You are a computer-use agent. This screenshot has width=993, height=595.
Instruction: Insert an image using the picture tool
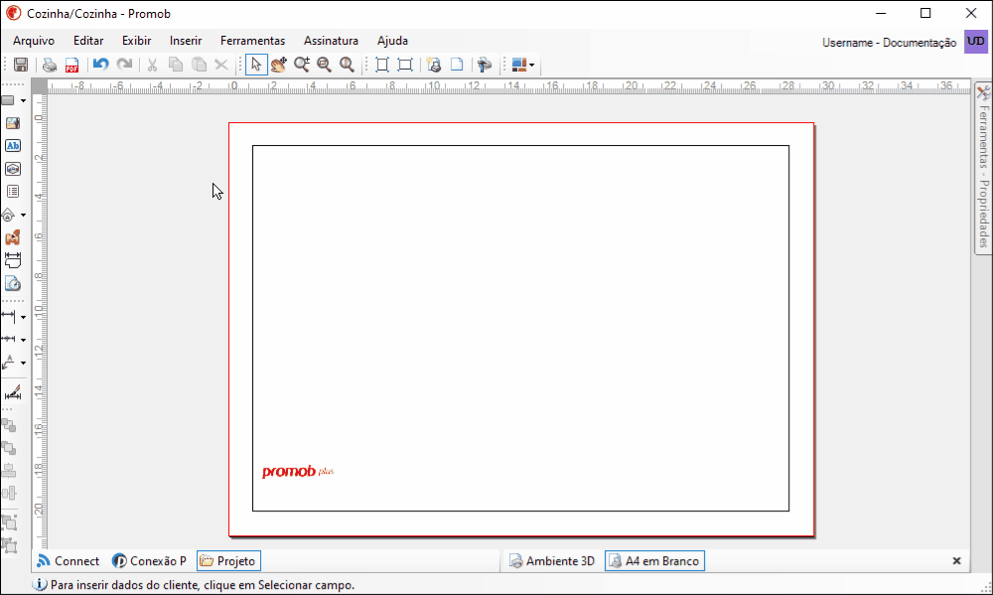13,123
